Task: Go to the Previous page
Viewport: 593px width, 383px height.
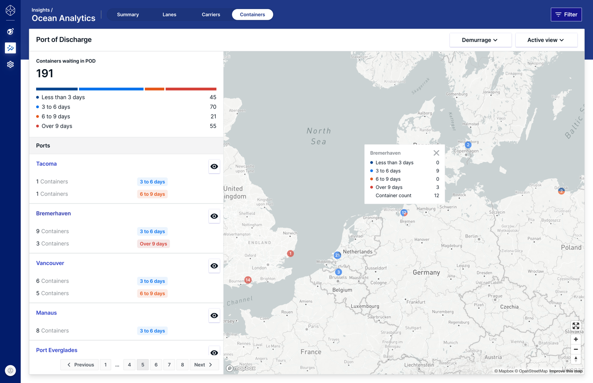Action: [x=80, y=365]
